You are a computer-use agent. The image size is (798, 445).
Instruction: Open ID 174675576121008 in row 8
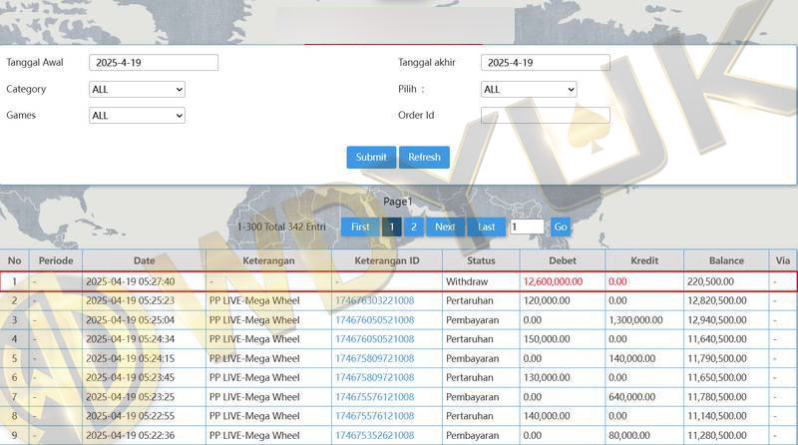pos(375,416)
